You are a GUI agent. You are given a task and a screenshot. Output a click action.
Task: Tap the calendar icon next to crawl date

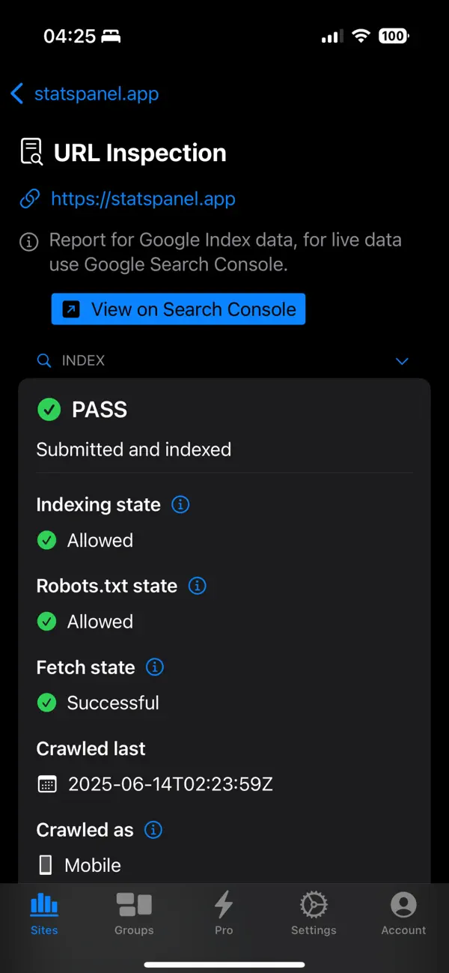46,783
